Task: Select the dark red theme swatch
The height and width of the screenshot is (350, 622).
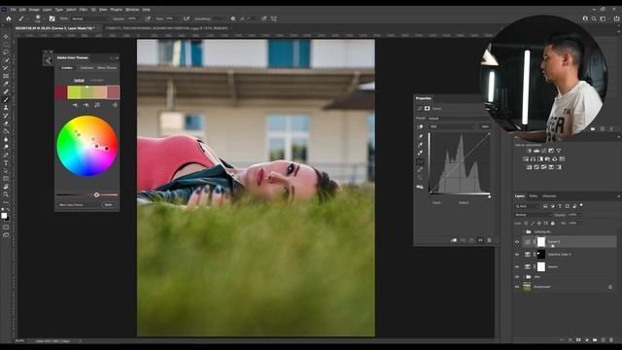Action: [60, 92]
